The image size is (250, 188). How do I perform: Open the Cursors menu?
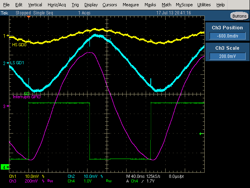110,5
